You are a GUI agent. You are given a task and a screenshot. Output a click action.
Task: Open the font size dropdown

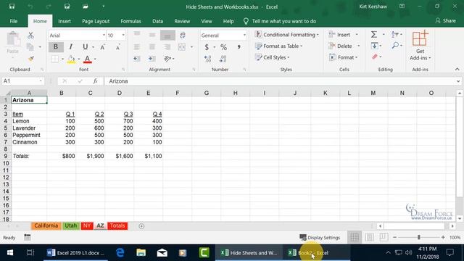pyautogui.click(x=123, y=36)
